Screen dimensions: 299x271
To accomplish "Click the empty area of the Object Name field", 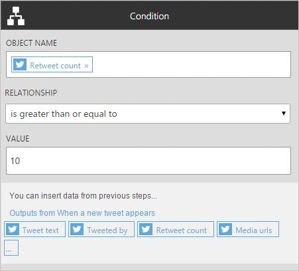I will 190,64.
